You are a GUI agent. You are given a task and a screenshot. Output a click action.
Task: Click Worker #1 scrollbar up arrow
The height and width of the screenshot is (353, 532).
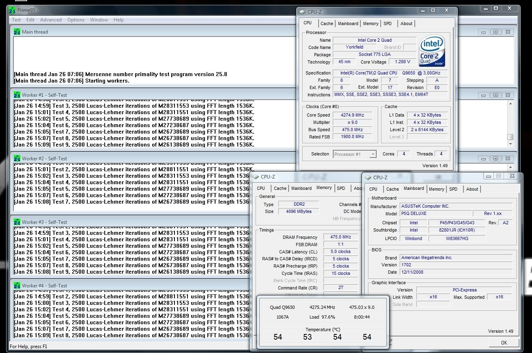point(510,103)
